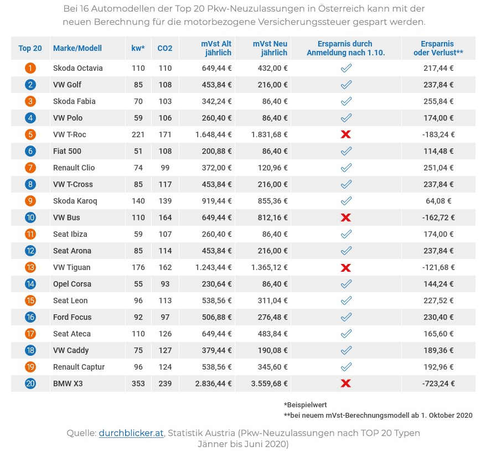
Task: Click the red X for VW Bus
Action: pyautogui.click(x=346, y=217)
